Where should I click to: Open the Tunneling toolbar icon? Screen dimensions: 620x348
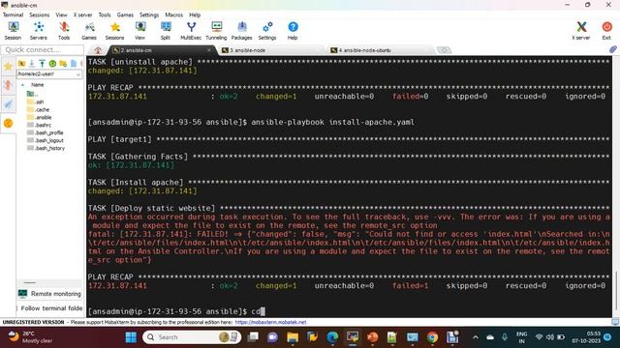[216, 31]
